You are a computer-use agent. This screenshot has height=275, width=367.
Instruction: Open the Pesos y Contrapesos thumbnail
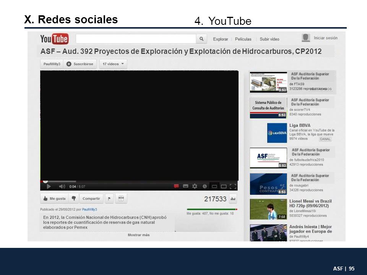[x=268, y=184]
